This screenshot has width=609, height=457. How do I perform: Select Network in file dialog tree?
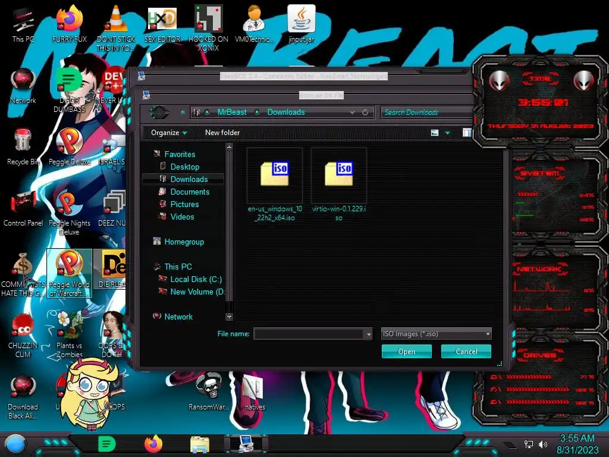178,317
